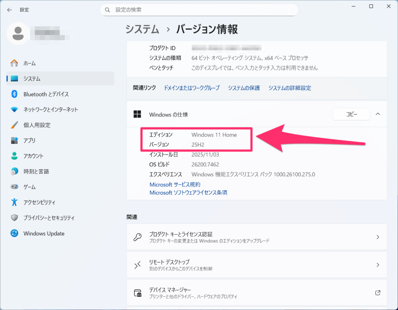Open the Apps icon in sidebar
Screen dimensions: 398x310
pyautogui.click(x=14, y=140)
